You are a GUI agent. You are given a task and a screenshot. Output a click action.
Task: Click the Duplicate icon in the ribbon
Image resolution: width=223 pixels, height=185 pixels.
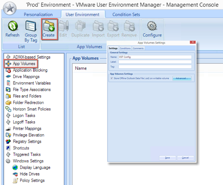click(80, 26)
